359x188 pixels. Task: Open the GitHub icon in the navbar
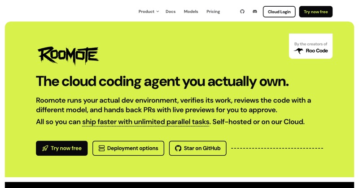[242, 12]
